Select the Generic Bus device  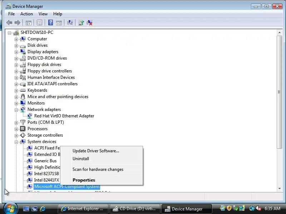point(45,161)
